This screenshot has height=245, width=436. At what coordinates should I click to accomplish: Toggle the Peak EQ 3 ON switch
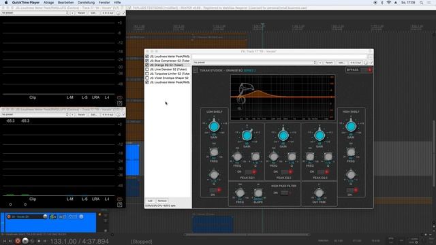tap(323, 172)
